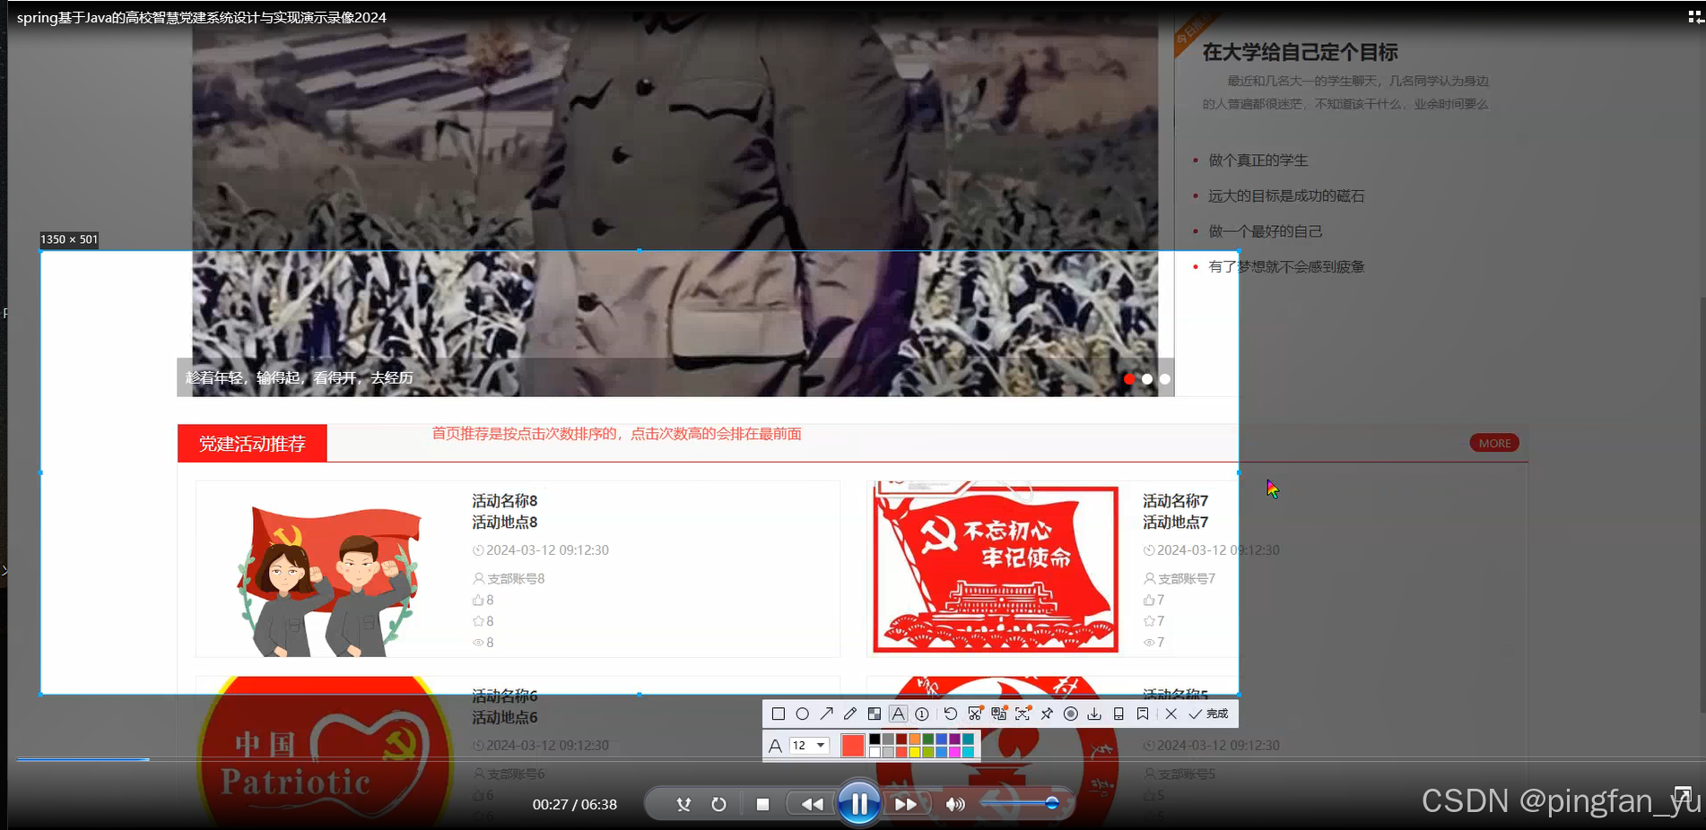Choose the cyan color swatch
The image size is (1706, 830).
(968, 751)
